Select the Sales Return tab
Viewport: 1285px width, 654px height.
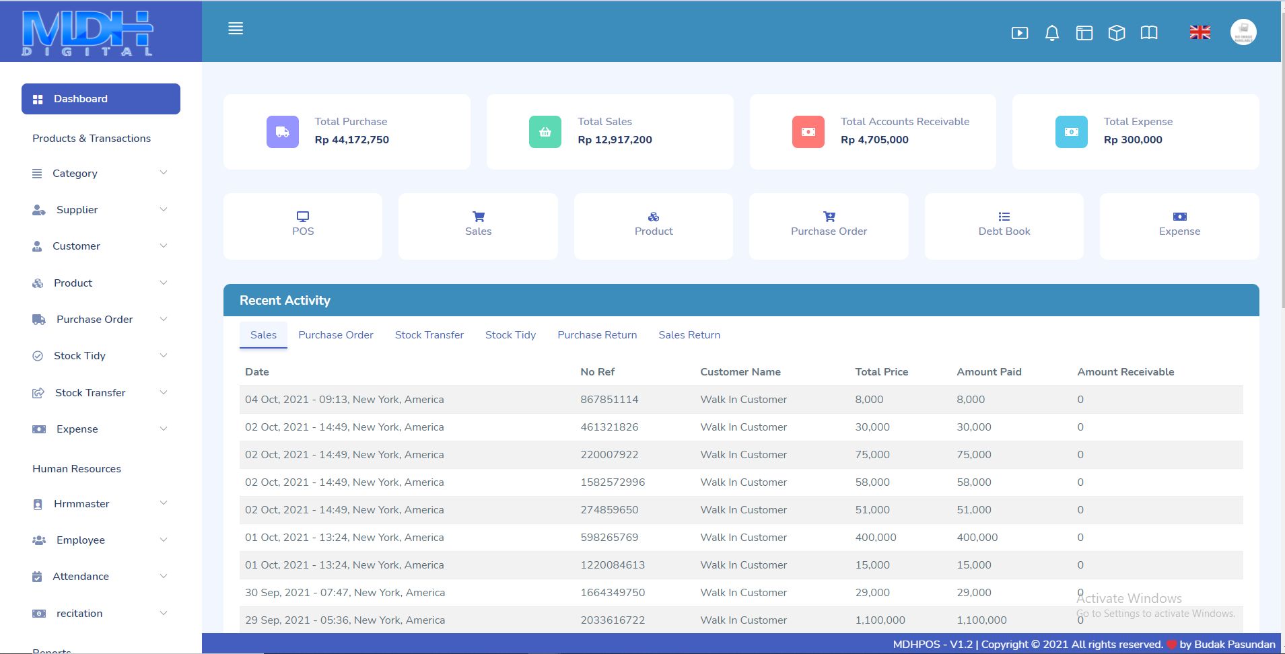click(689, 335)
